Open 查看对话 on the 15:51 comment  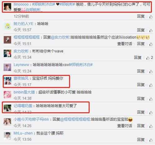pyautogui.click(x=125, y=44)
